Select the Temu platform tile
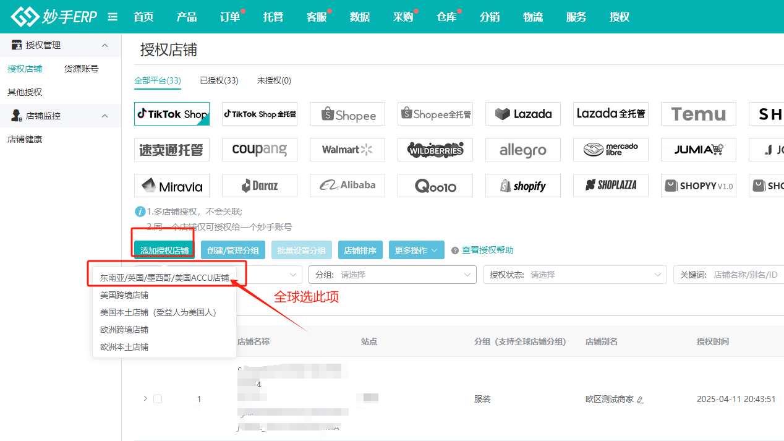 [x=699, y=114]
